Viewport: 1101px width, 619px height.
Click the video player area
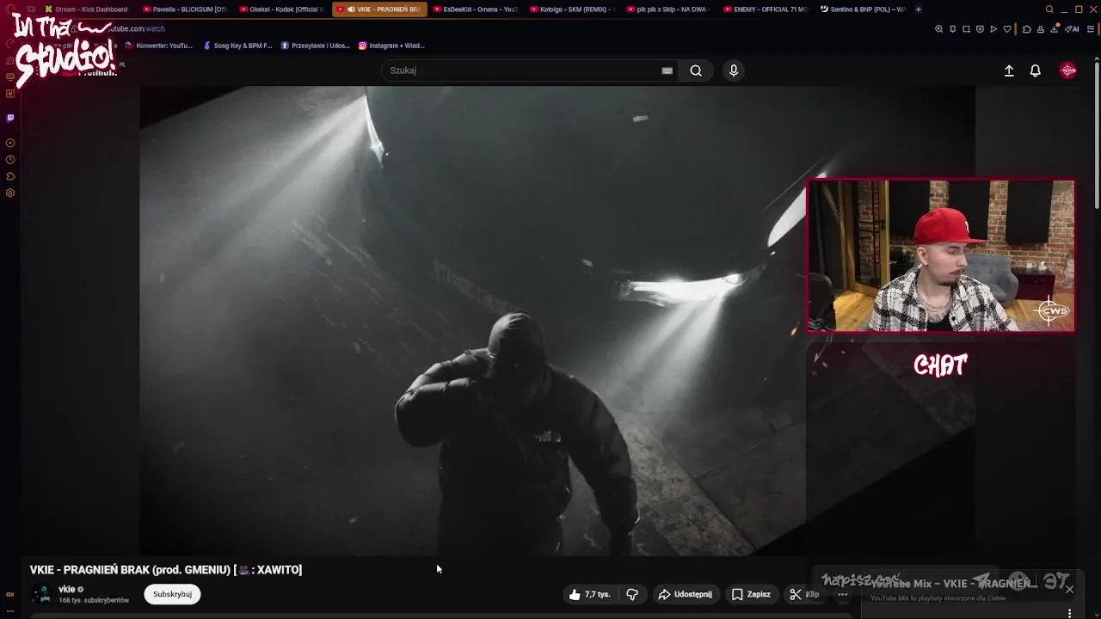tap(557, 321)
